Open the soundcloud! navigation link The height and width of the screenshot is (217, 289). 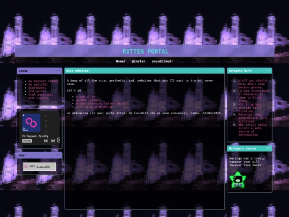[162, 61]
